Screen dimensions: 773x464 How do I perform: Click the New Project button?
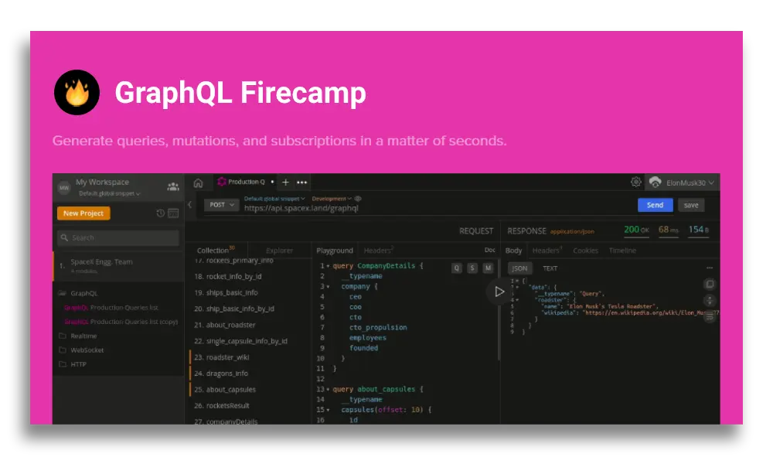coord(83,213)
